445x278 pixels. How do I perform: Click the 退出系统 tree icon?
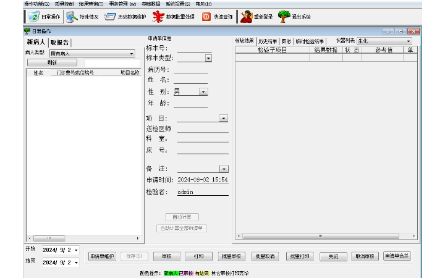(284, 17)
